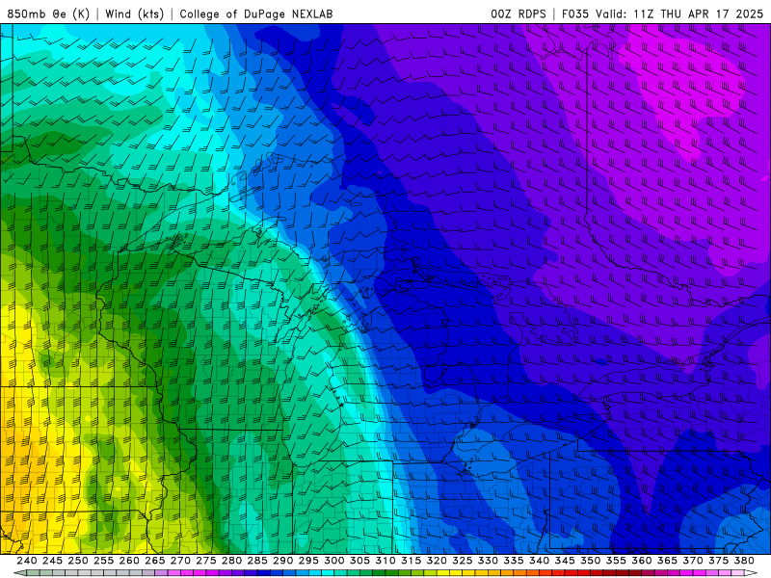This screenshot has width=771, height=578.
Task: Click the "F035" forecast hour text
Action: 575,13
